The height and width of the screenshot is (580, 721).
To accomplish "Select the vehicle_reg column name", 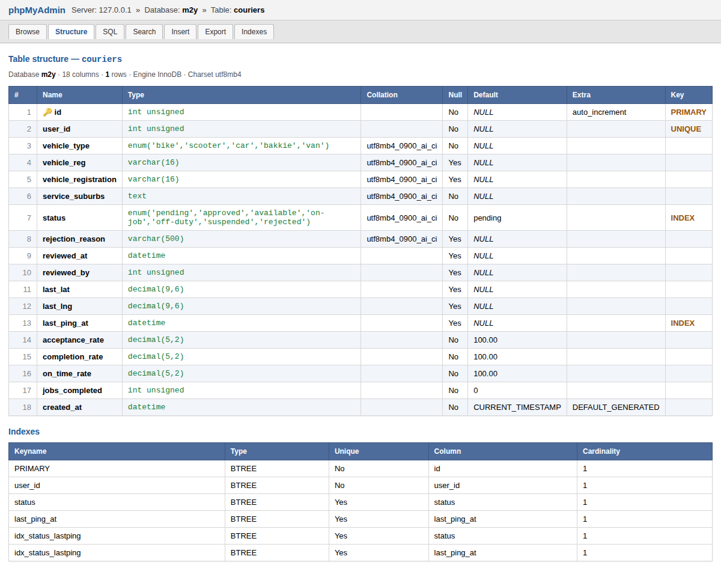I will [64, 163].
